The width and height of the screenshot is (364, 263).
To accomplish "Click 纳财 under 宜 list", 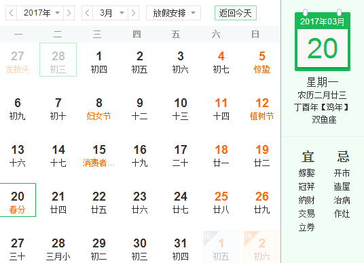I will pos(307,200).
